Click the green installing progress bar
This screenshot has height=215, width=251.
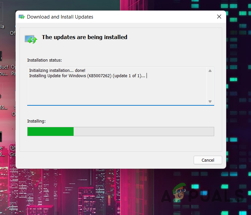(x=121, y=132)
